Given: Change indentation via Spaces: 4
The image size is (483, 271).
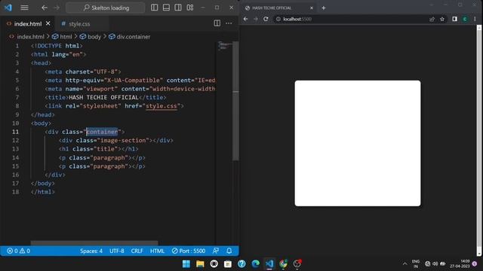Looking at the screenshot, I should (91, 251).
